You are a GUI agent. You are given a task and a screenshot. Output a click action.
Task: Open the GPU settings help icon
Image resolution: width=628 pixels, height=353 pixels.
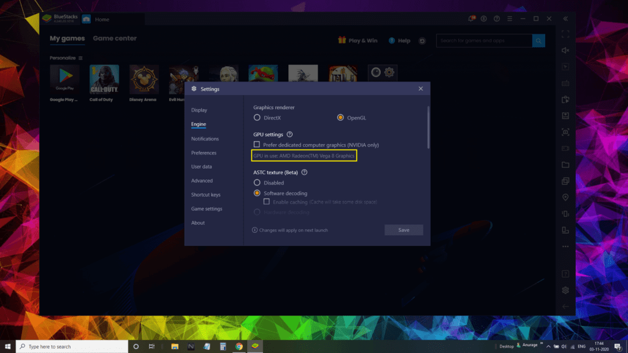tap(289, 134)
